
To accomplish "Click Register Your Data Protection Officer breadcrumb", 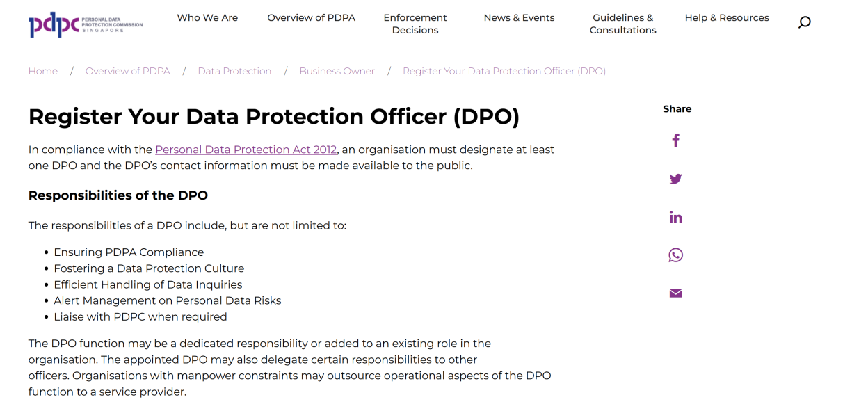I will click(x=504, y=71).
